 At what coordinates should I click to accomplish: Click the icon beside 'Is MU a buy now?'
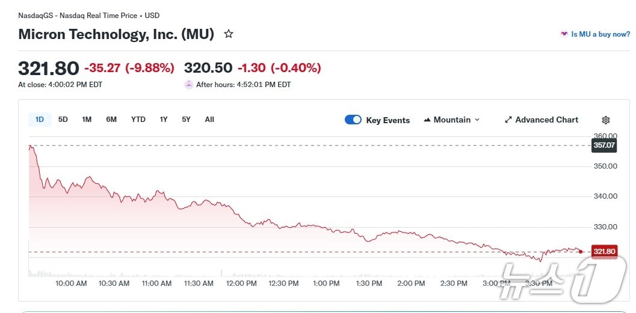(x=564, y=34)
